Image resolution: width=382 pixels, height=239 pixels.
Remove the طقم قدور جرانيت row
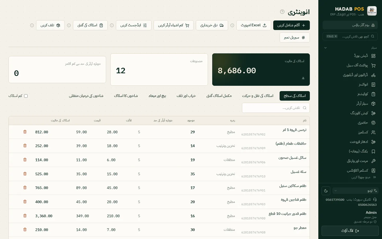click(25, 216)
